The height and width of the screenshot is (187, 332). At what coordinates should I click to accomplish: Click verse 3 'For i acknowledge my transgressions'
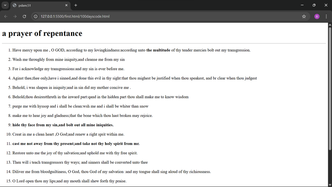pyautogui.click(x=68, y=69)
